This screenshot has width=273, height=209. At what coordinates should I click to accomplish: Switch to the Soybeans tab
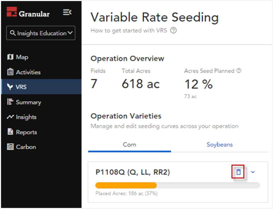219,145
